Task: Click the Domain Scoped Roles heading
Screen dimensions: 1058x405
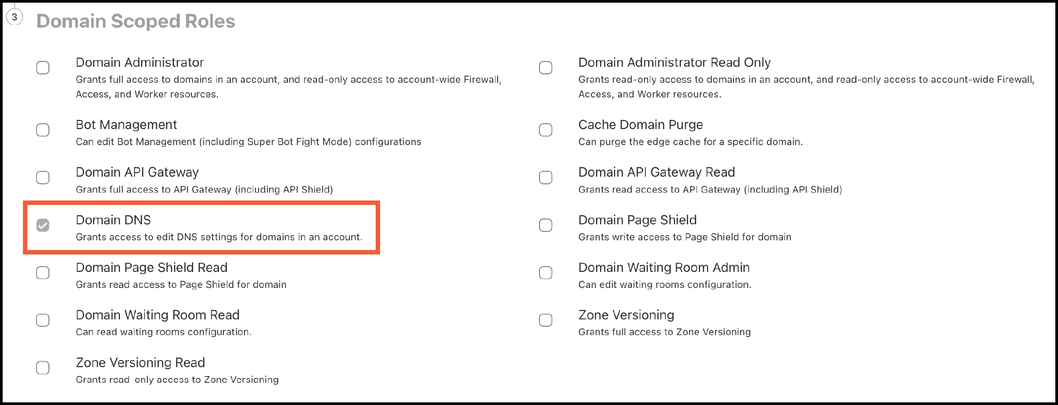Action: coord(136,21)
